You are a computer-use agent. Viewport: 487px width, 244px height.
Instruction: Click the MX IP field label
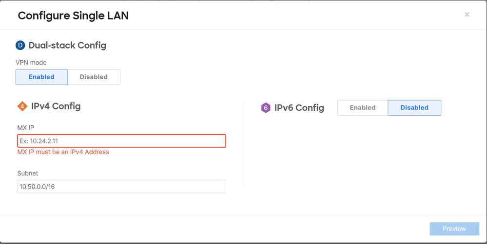[x=26, y=127]
